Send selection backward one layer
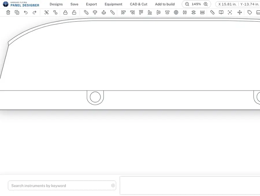This screenshot has height=196, width=260. (95, 12)
